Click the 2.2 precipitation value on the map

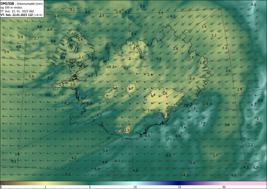[112, 67]
